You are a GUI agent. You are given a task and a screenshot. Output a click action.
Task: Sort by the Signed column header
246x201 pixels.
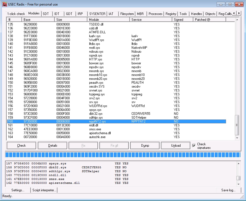click(182, 20)
